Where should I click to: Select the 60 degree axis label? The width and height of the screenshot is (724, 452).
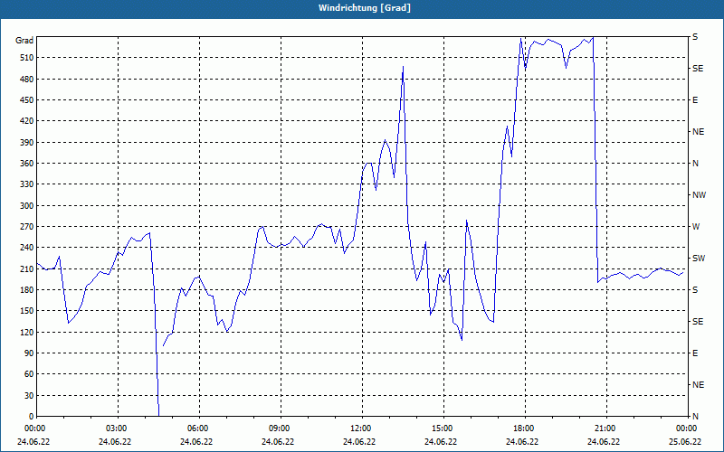pyautogui.click(x=29, y=374)
